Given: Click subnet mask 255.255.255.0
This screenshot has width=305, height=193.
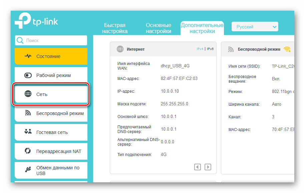Looking at the screenshot, I should pos(174,104).
